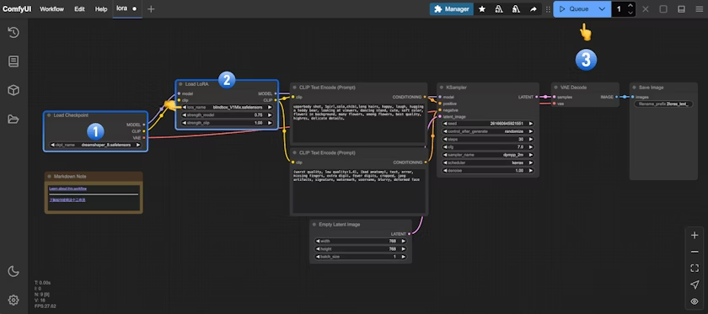Click right arrow on the steps widget
The image size is (708, 314).
[531, 139]
